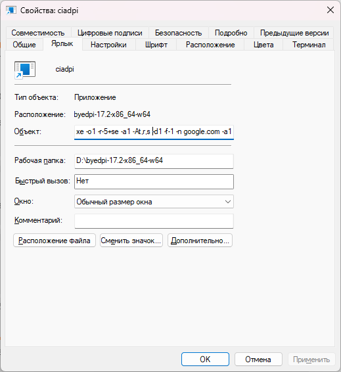341x372 pixels.
Task: Switch to the Общие tab
Action: (24, 45)
